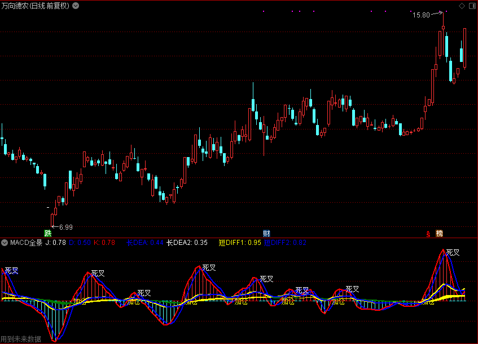478x344 pixels.
Task: Click the MACD全景 indicator name label
Action: [x=26, y=243]
